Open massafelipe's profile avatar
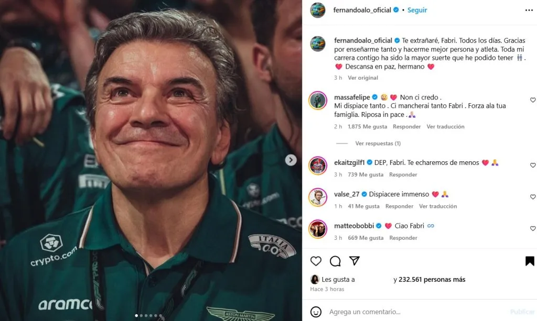 click(x=318, y=101)
